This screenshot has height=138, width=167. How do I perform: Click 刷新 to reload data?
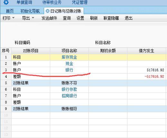pyautogui.click(x=94, y=18)
